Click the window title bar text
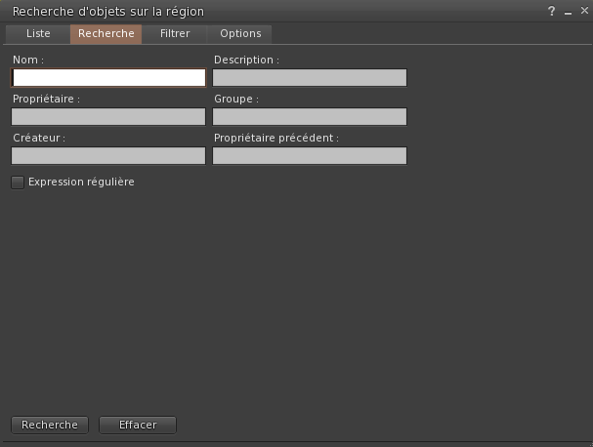Image resolution: width=593 pixels, height=447 pixels. 107,11
